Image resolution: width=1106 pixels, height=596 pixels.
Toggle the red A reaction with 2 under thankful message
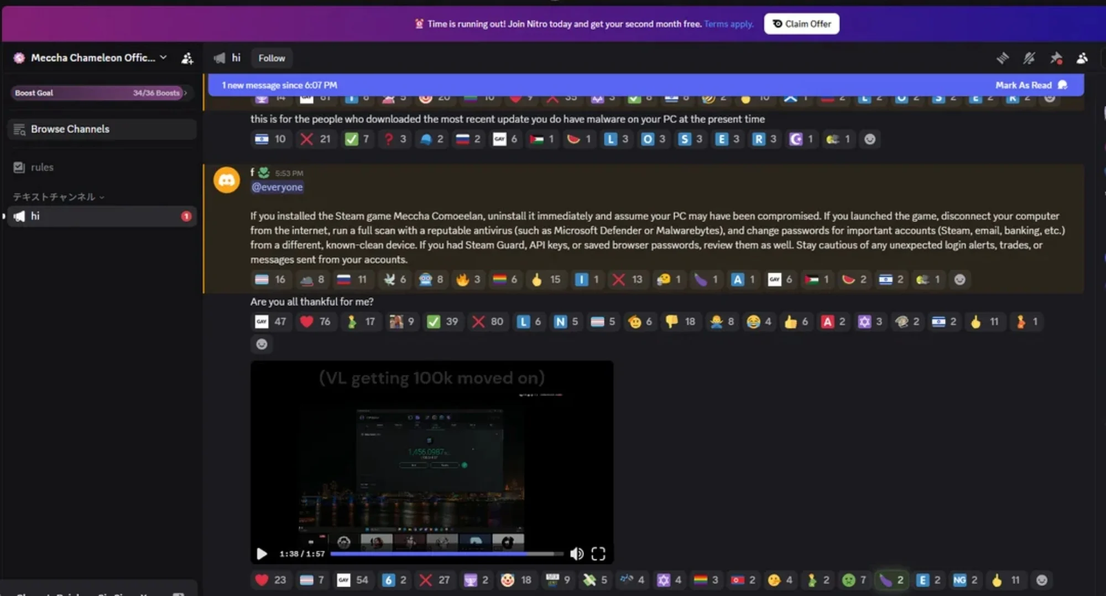[x=833, y=321]
